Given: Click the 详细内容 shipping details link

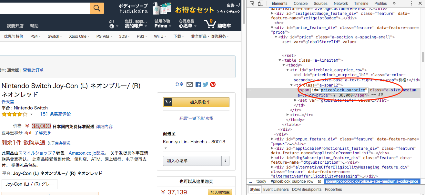Looking at the screenshot, I should [x=104, y=127].
